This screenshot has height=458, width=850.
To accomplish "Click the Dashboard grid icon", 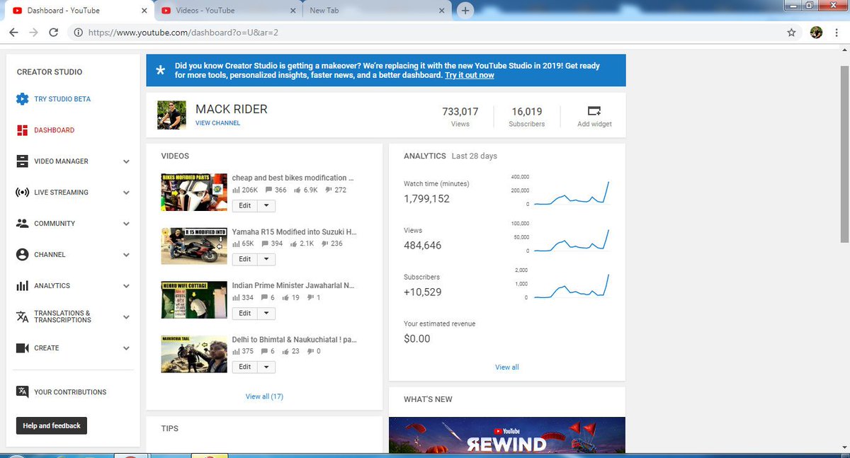I will [22, 130].
